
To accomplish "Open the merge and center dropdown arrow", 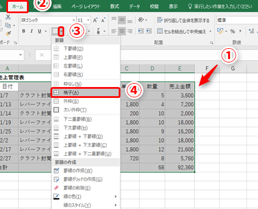I will click(210, 31).
